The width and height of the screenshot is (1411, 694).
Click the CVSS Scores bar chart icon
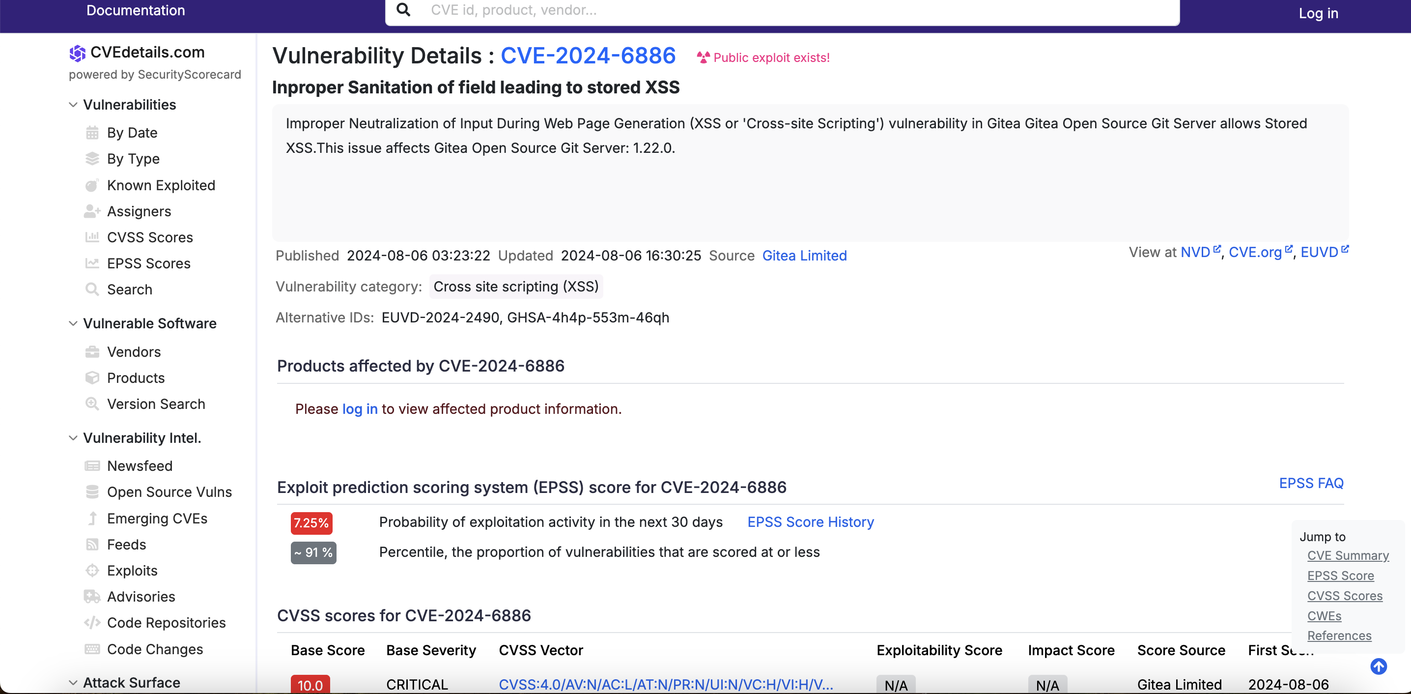pos(92,237)
